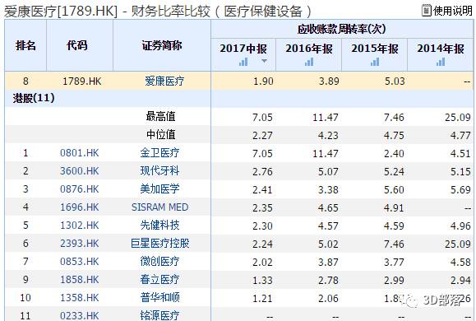The width and height of the screenshot is (476, 321).
Task: Click 中位值 2014 value 4.77
Action: [x=460, y=135]
